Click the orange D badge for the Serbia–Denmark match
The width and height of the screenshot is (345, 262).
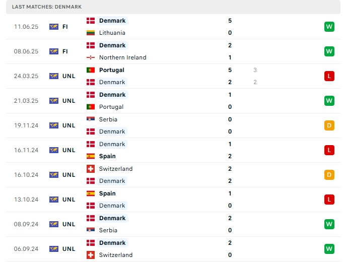click(x=329, y=125)
